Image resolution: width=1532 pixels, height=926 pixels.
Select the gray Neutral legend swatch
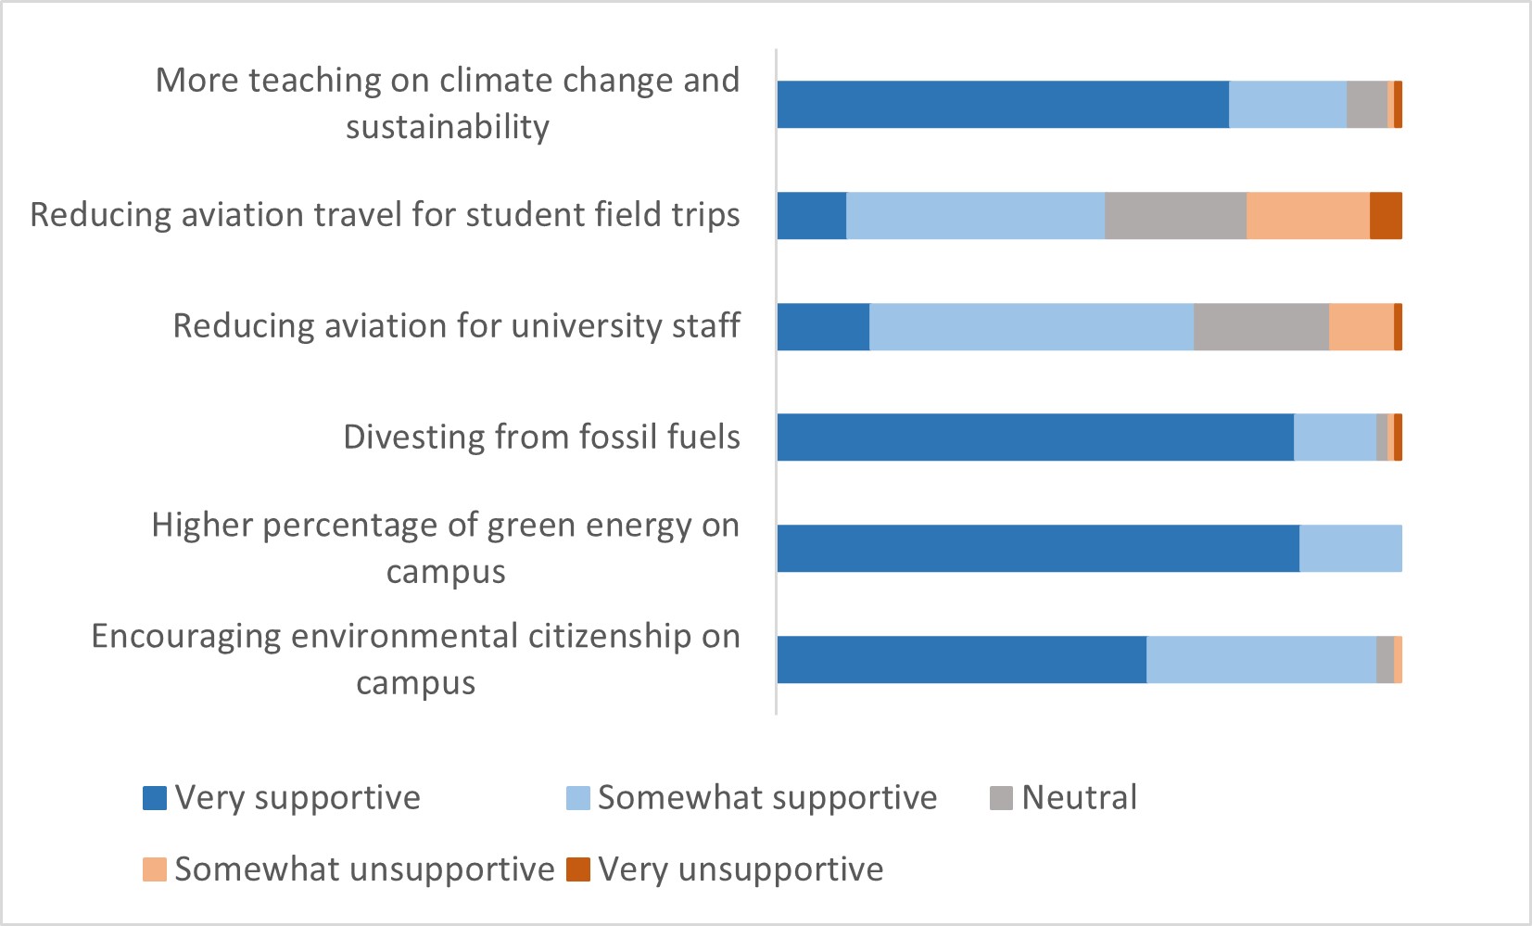point(1001,798)
